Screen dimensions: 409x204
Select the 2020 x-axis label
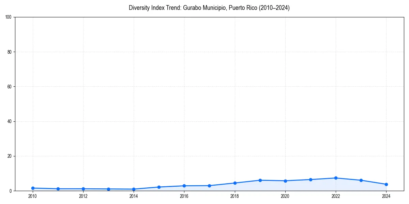click(x=285, y=196)
